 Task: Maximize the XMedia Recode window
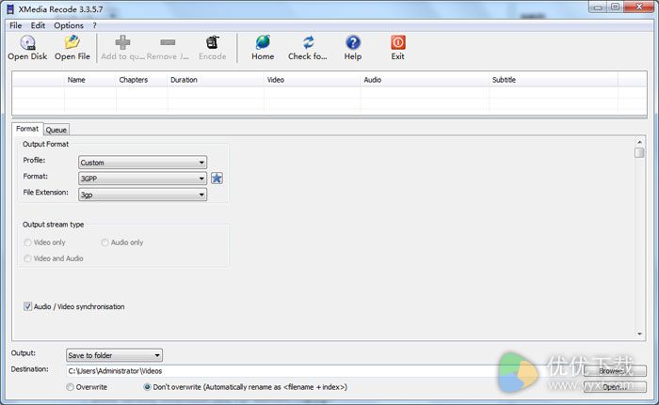(615, 8)
